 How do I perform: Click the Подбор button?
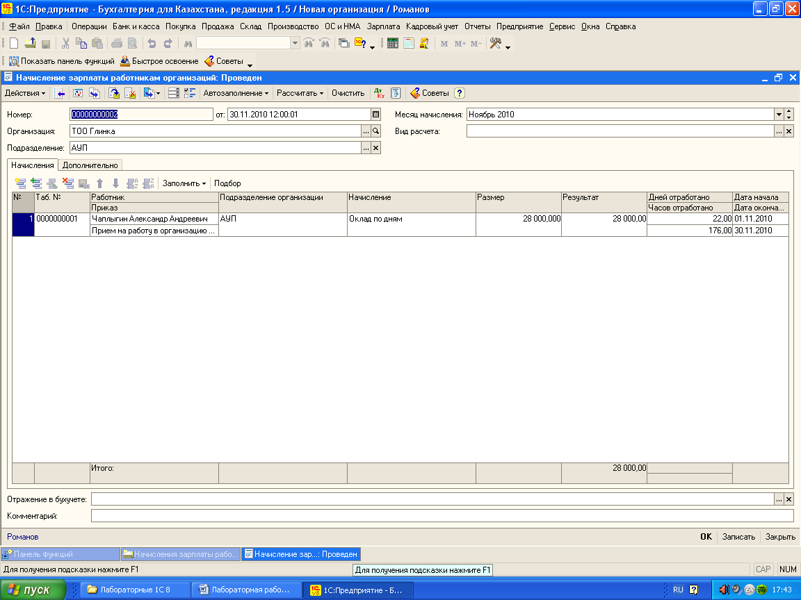(x=227, y=183)
